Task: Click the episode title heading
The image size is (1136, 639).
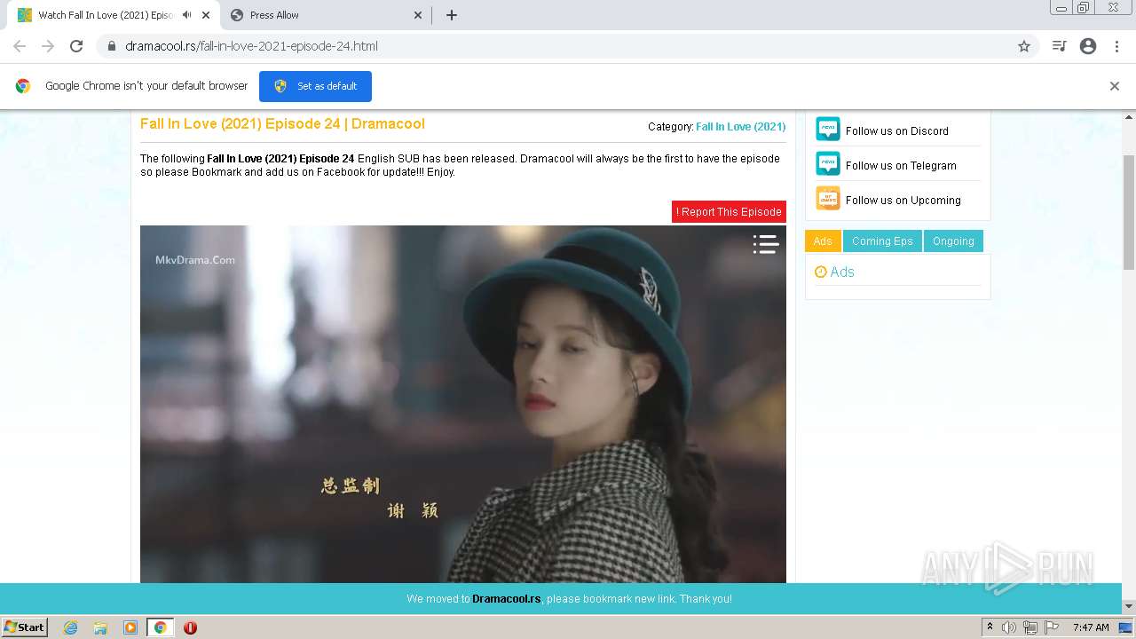Action: pyautogui.click(x=282, y=124)
